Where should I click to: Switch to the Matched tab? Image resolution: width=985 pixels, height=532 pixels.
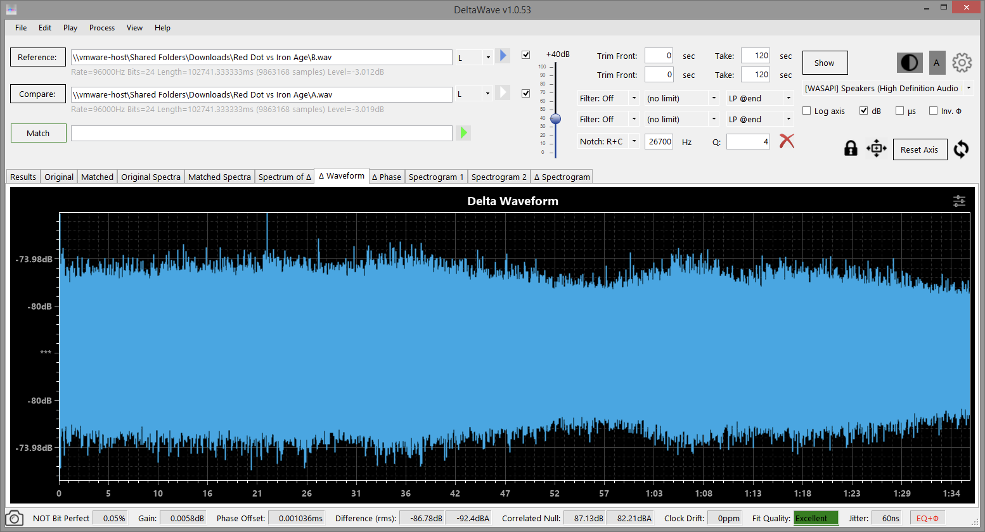tap(98, 177)
